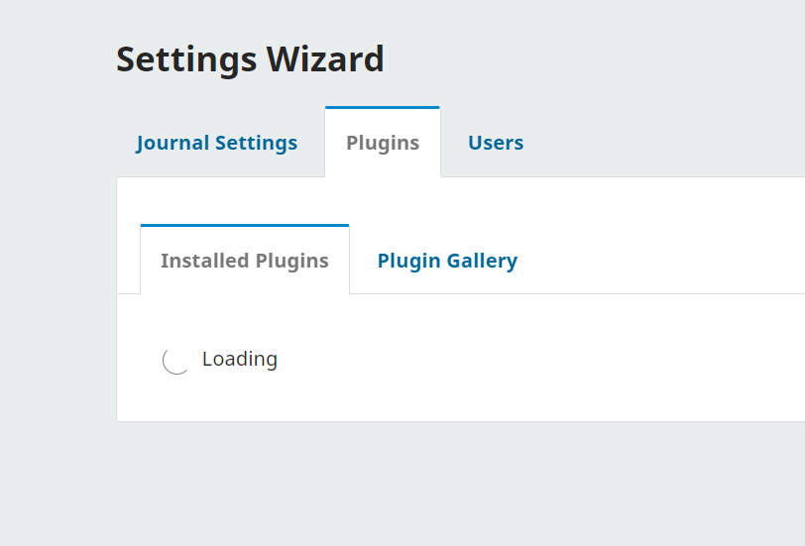The height and width of the screenshot is (546, 805).
Task: Click the blank tab strip right of Users
Action: (x=674, y=143)
